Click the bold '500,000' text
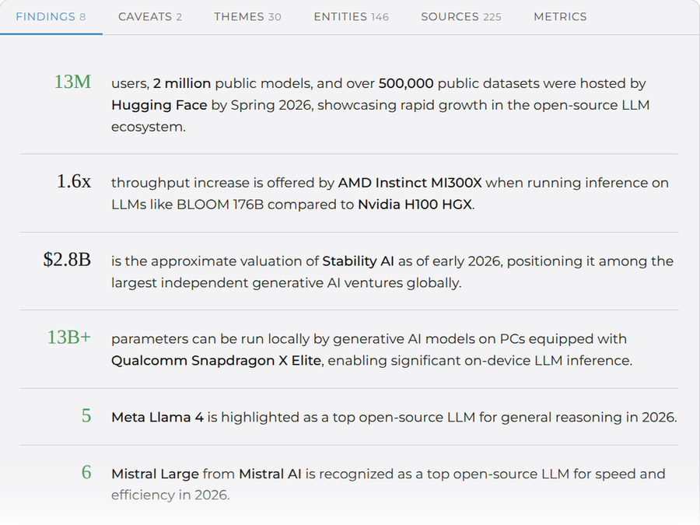 point(406,83)
